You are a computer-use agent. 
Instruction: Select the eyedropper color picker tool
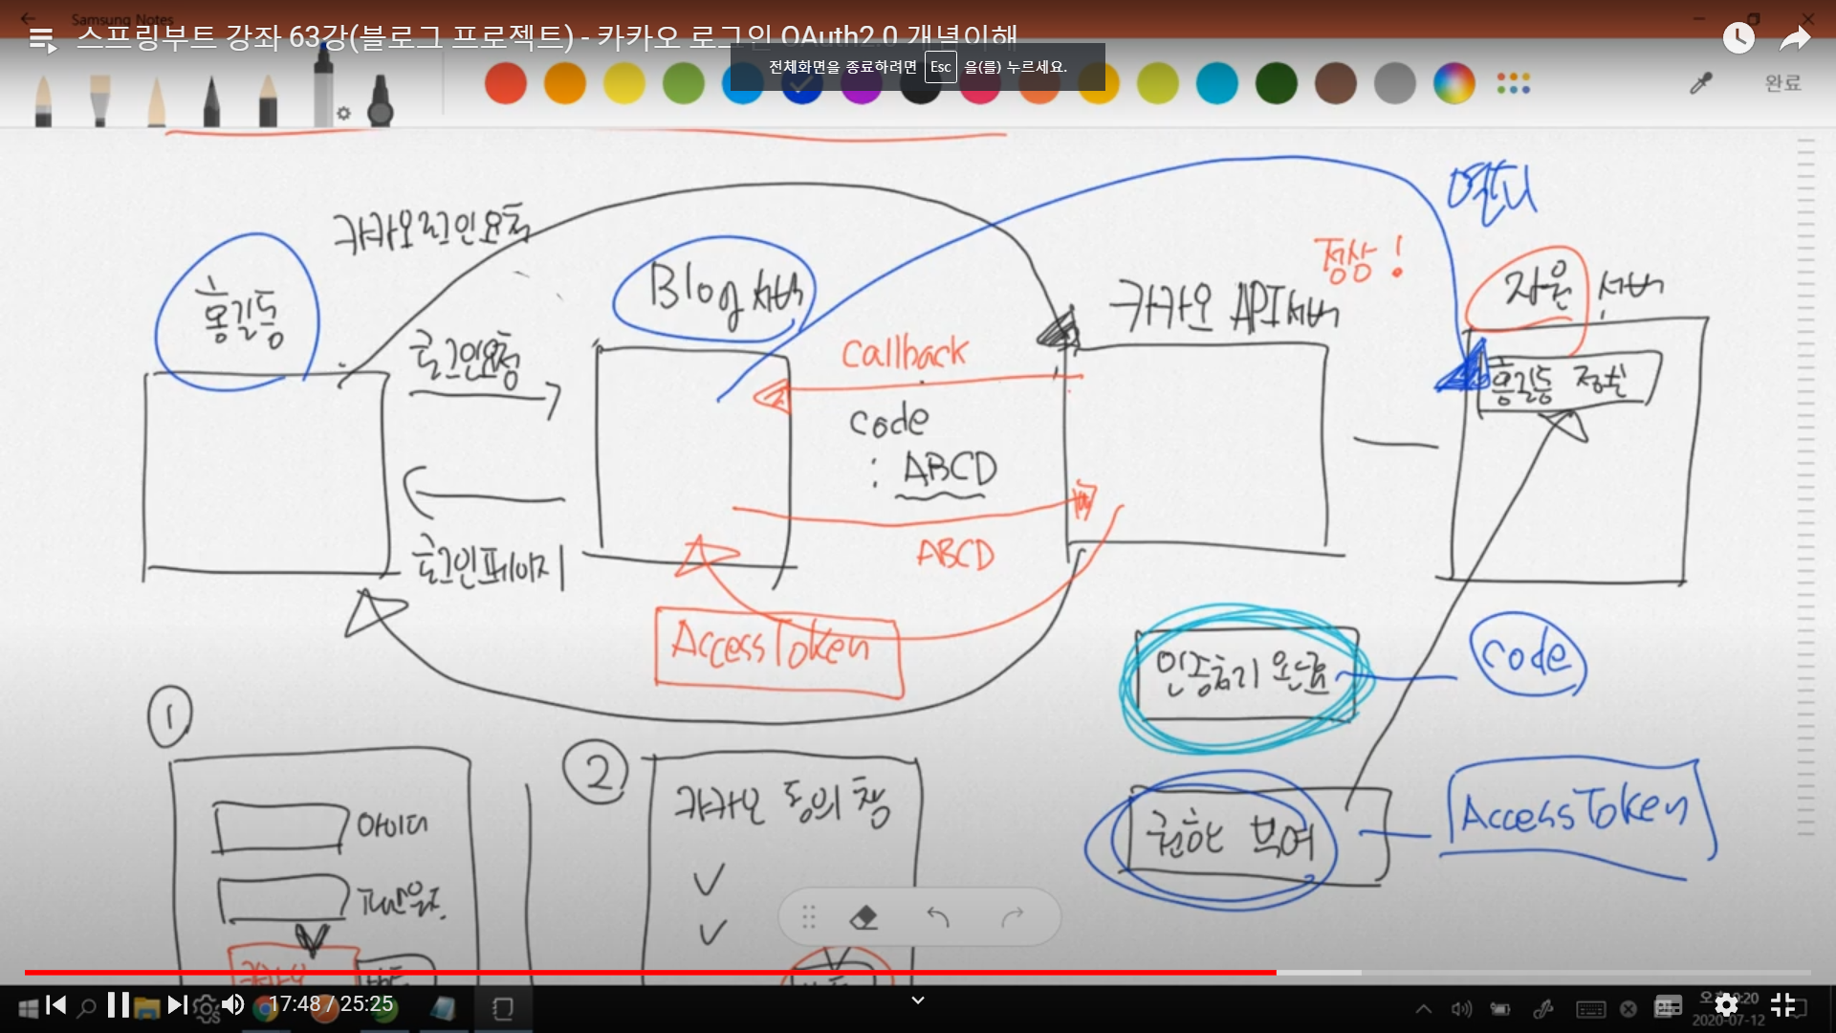[x=1700, y=84]
